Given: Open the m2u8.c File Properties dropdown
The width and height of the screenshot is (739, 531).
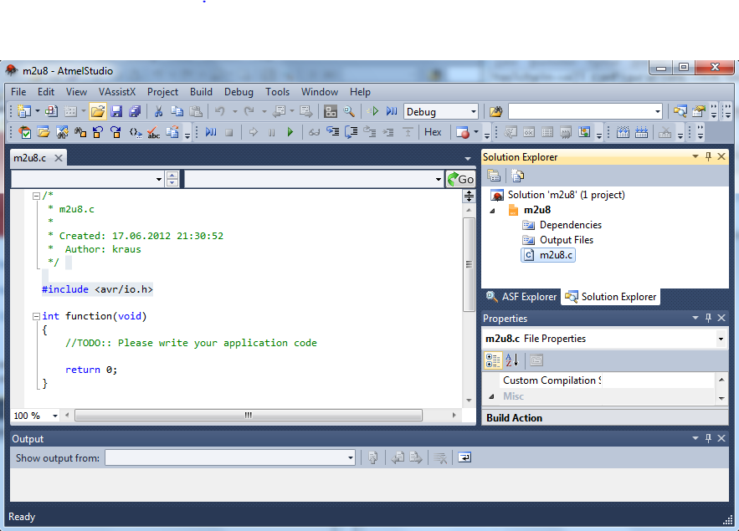Looking at the screenshot, I should pyautogui.click(x=721, y=339).
